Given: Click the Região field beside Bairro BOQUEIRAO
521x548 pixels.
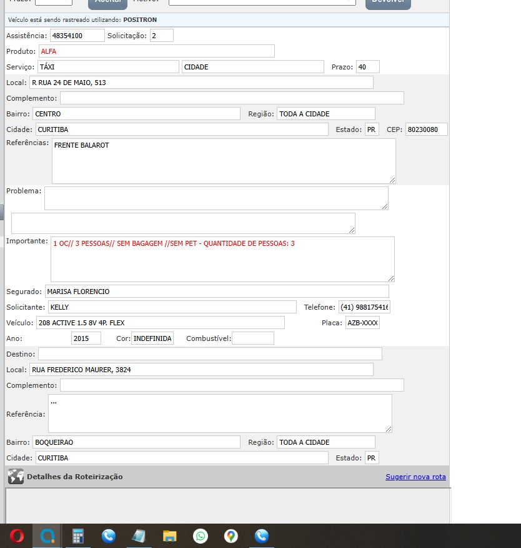Looking at the screenshot, I should pos(326,442).
